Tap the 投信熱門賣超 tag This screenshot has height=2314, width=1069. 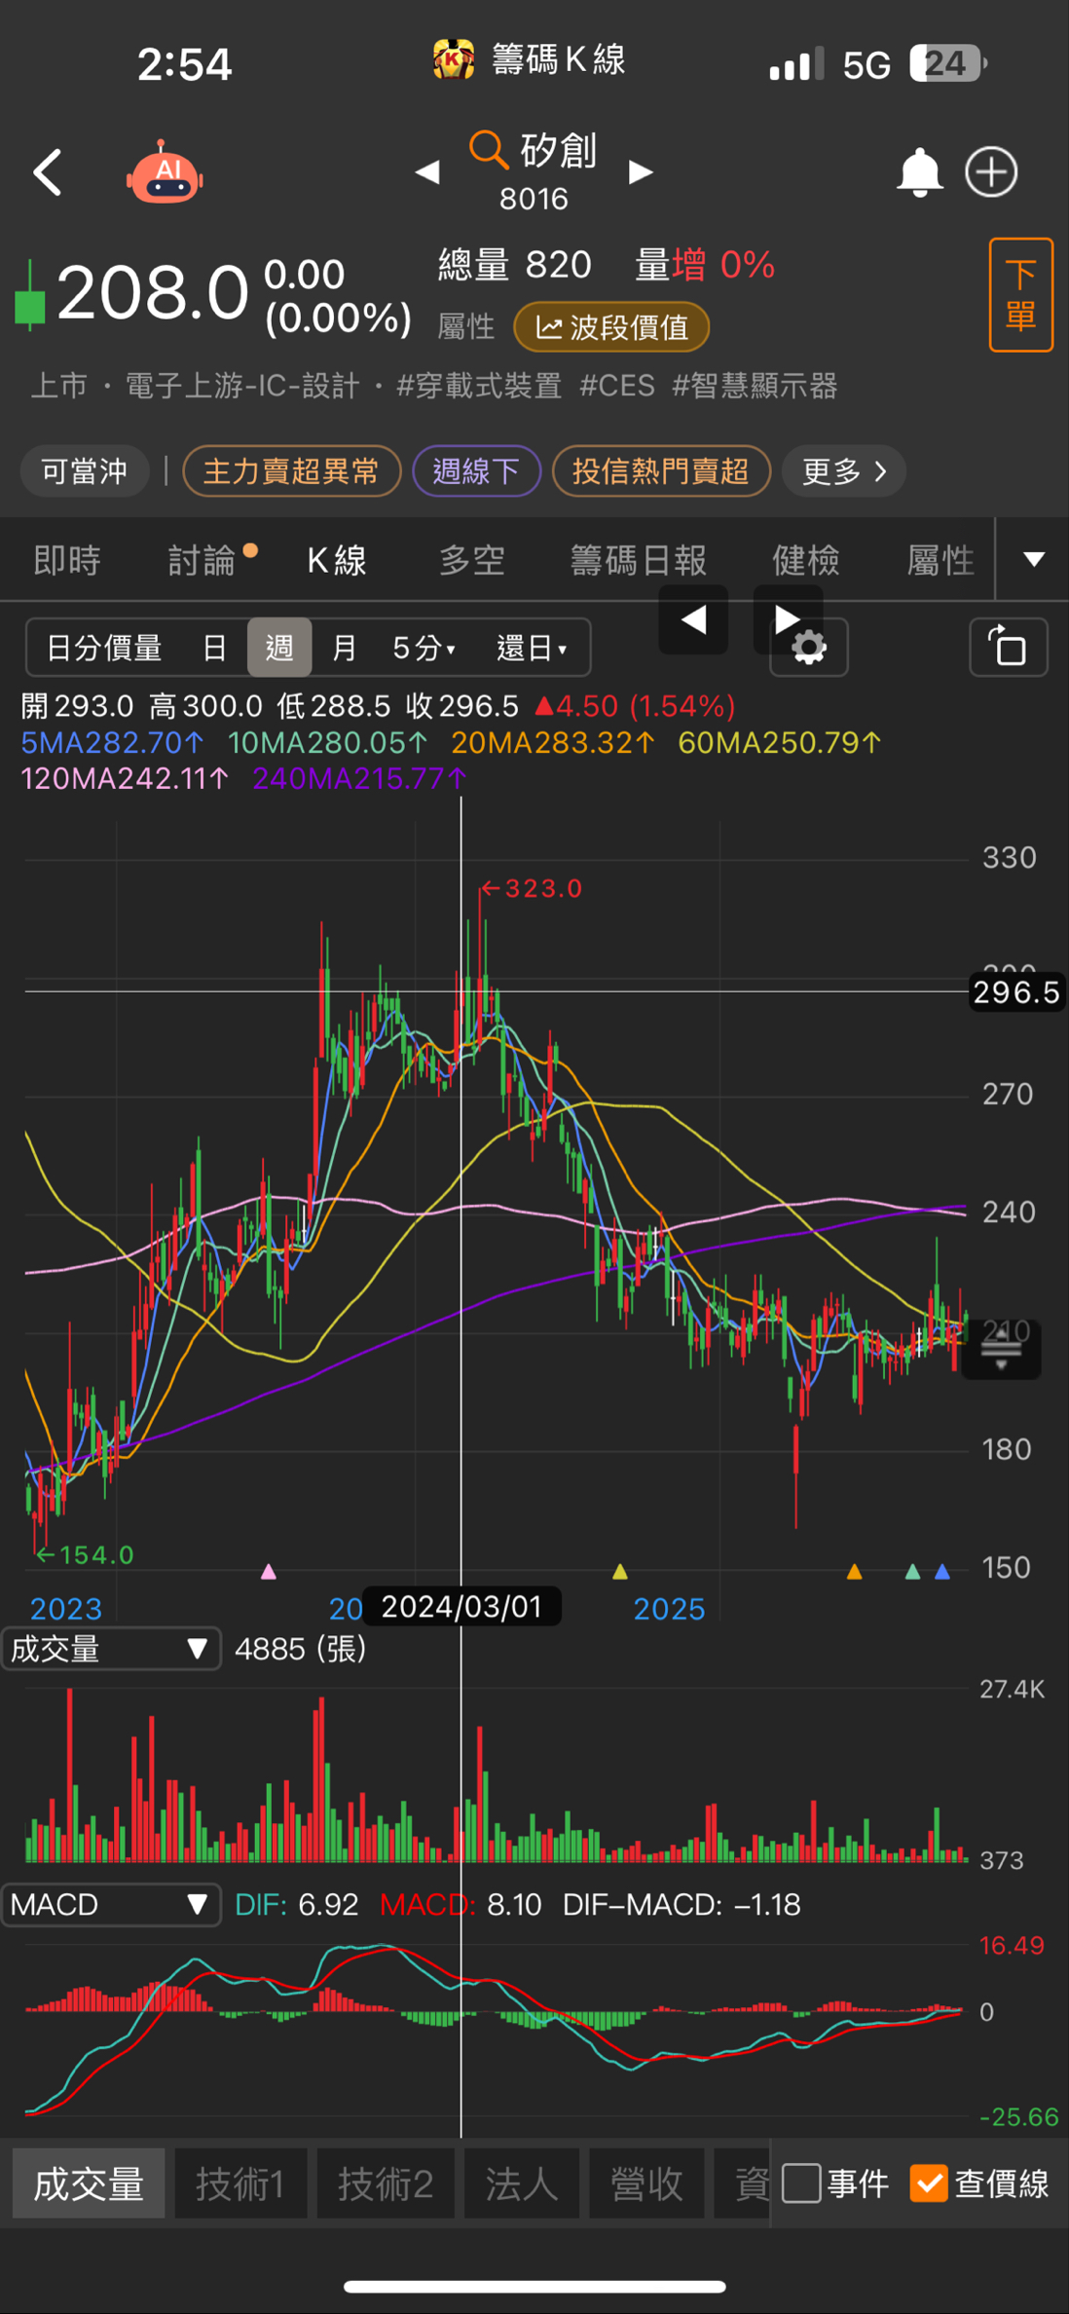pyautogui.click(x=661, y=471)
